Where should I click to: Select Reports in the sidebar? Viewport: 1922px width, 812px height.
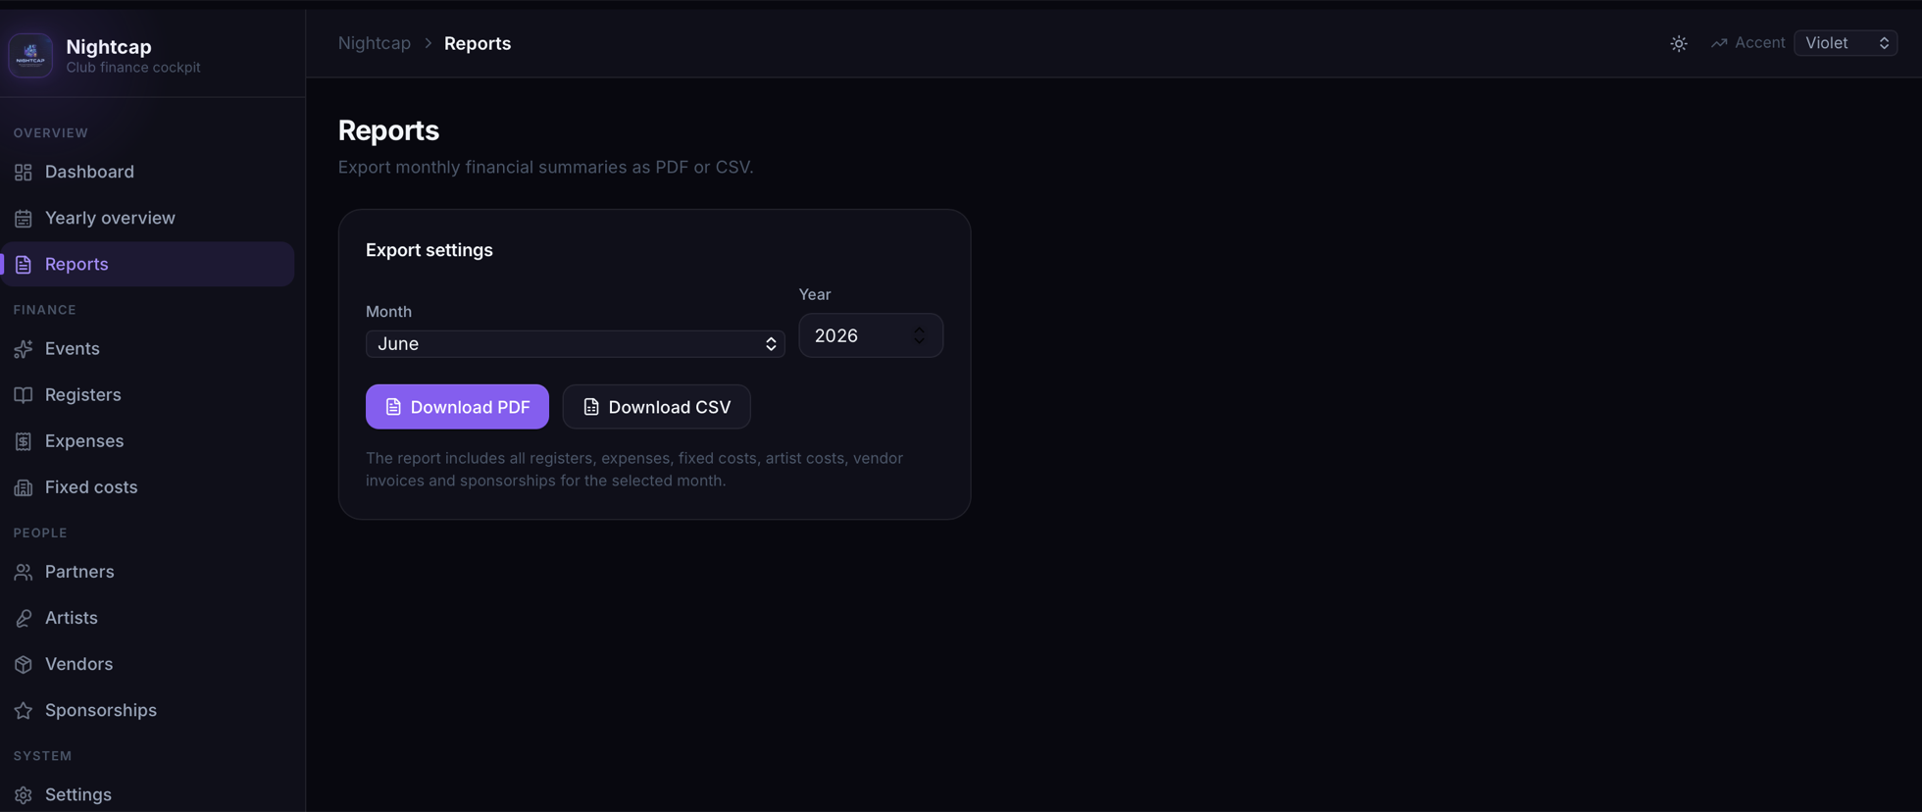pyautogui.click(x=147, y=264)
